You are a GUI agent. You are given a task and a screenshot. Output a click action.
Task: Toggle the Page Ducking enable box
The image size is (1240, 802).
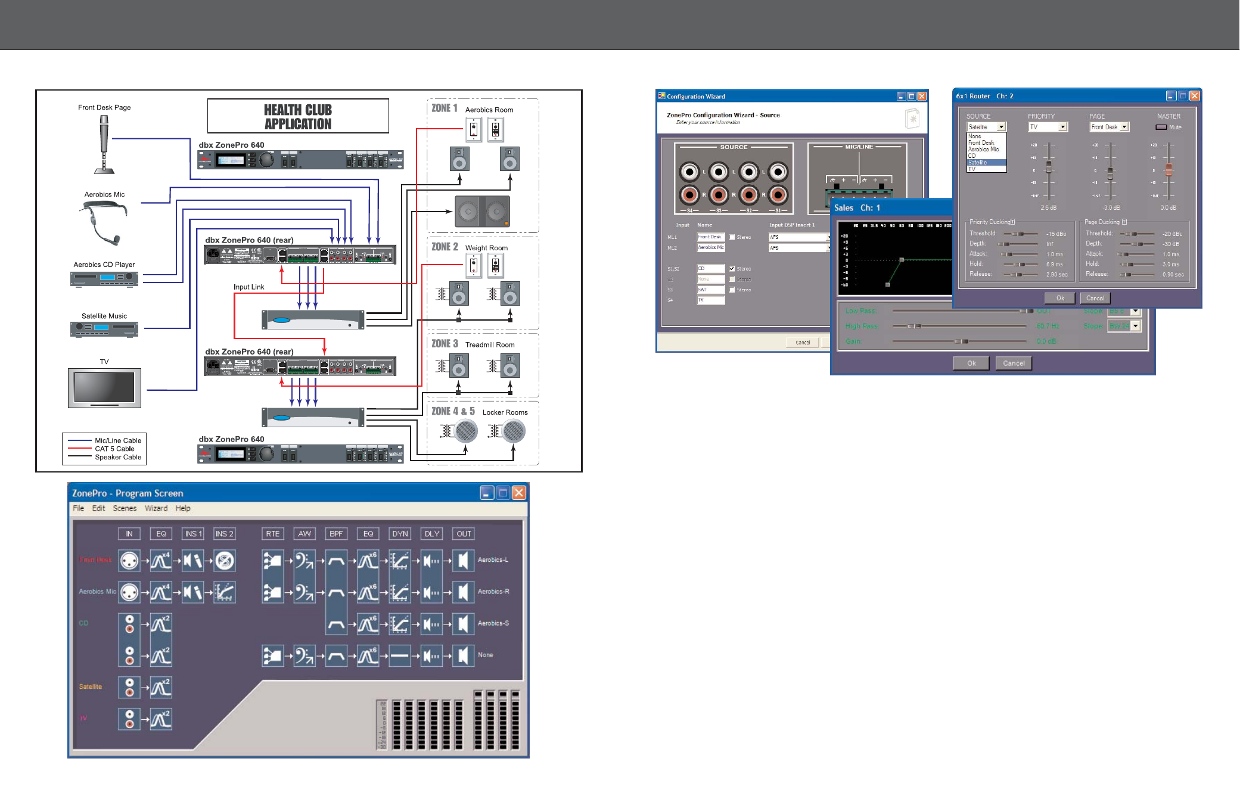(1124, 222)
